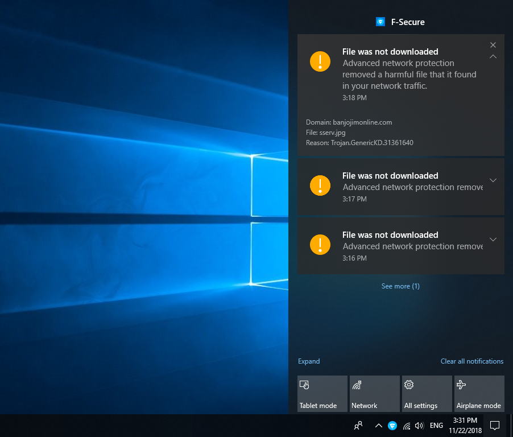Open the People icon on taskbar
The width and height of the screenshot is (513, 437).
tap(358, 425)
